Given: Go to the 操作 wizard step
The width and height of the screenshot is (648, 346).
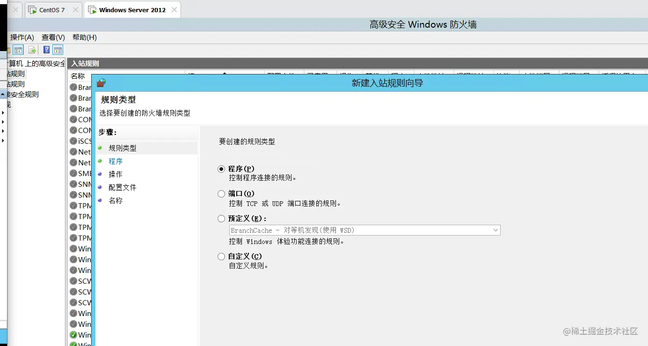Looking at the screenshot, I should [x=116, y=174].
